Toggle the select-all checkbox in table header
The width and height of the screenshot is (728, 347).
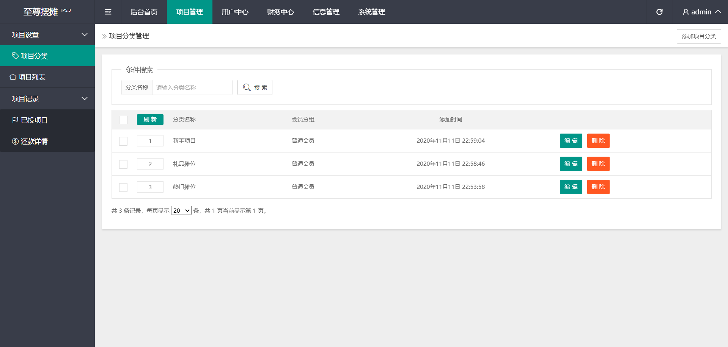point(123,120)
